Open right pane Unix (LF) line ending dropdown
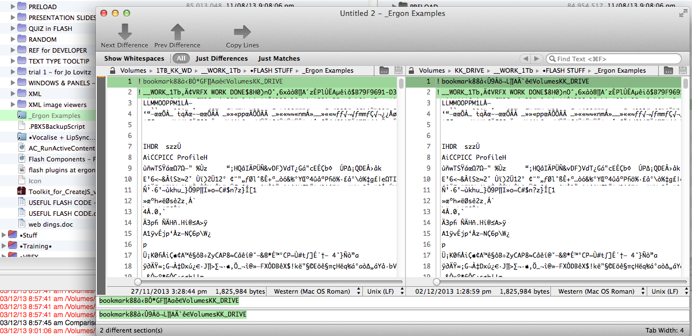692x336 pixels. click(667, 291)
